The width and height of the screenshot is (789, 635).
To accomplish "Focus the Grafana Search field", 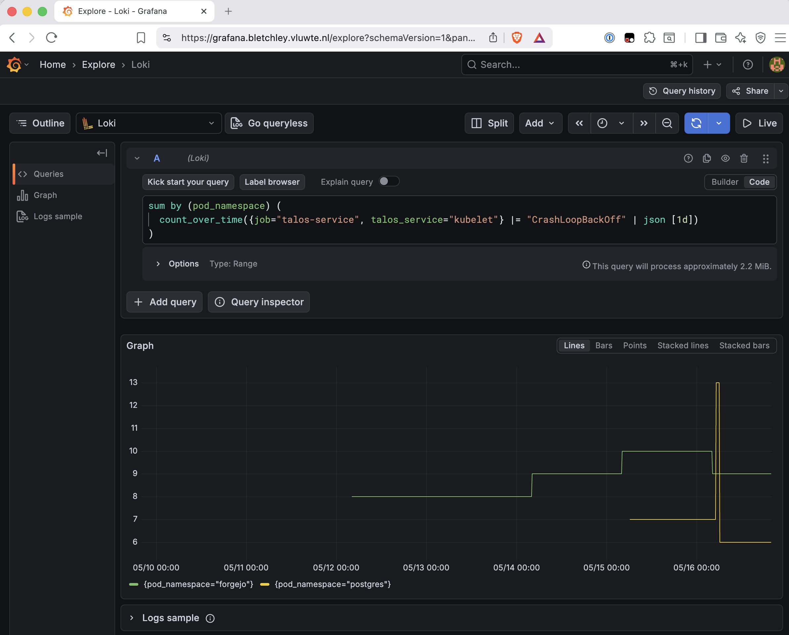I will [577, 65].
